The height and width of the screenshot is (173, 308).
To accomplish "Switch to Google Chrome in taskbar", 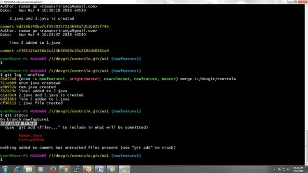I will [64, 169].
